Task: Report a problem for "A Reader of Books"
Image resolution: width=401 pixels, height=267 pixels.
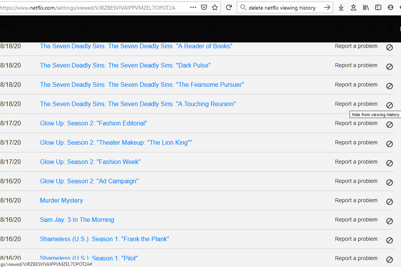Action: tap(356, 46)
